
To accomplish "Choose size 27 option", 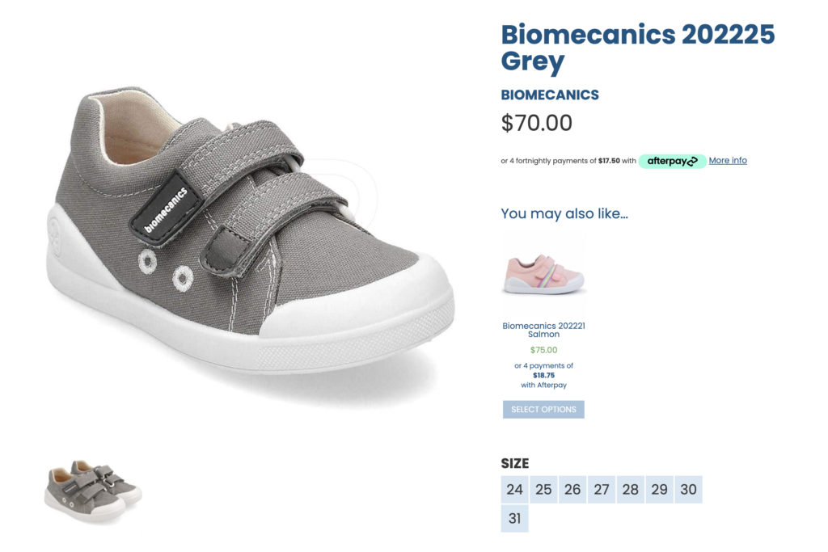I will pos(602,490).
